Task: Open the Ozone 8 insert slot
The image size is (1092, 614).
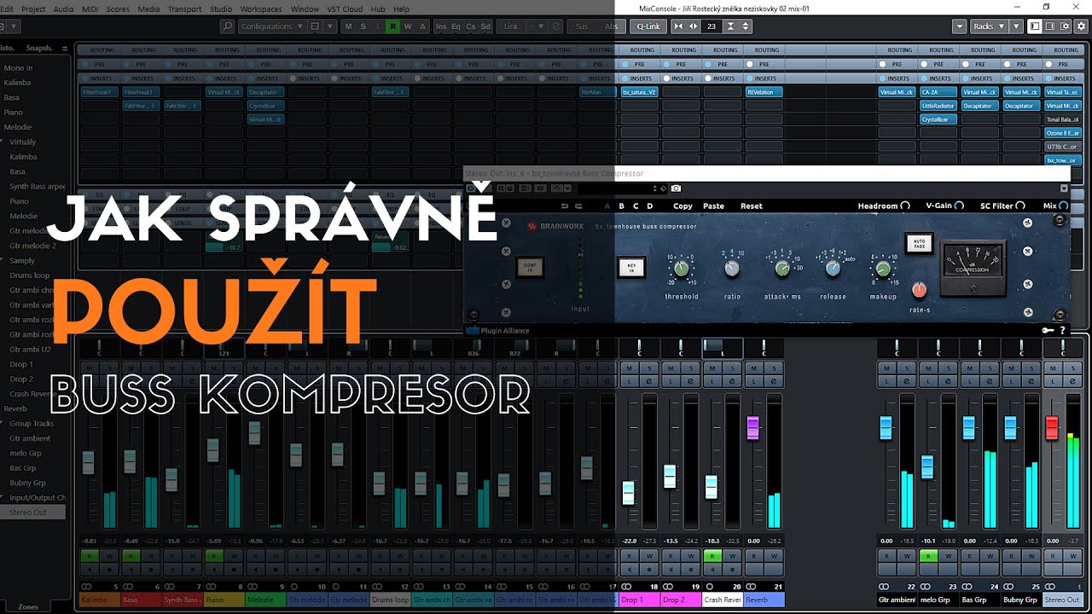Action: tap(1063, 133)
